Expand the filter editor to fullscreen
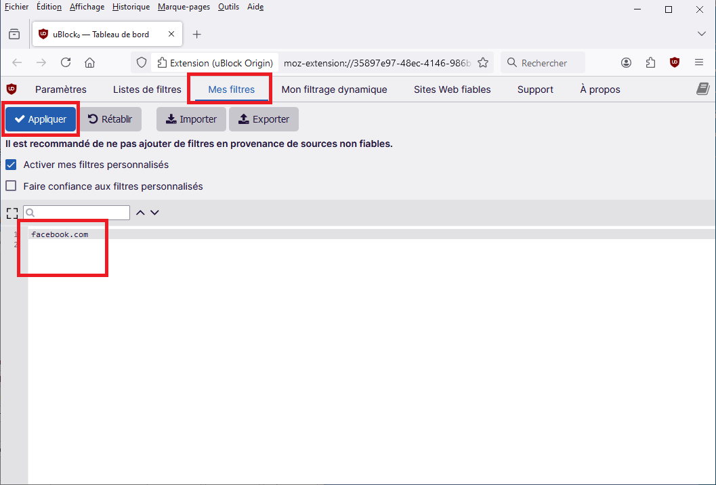This screenshot has width=716, height=485. tap(12, 213)
